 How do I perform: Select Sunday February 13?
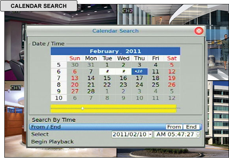[x=75, y=78]
